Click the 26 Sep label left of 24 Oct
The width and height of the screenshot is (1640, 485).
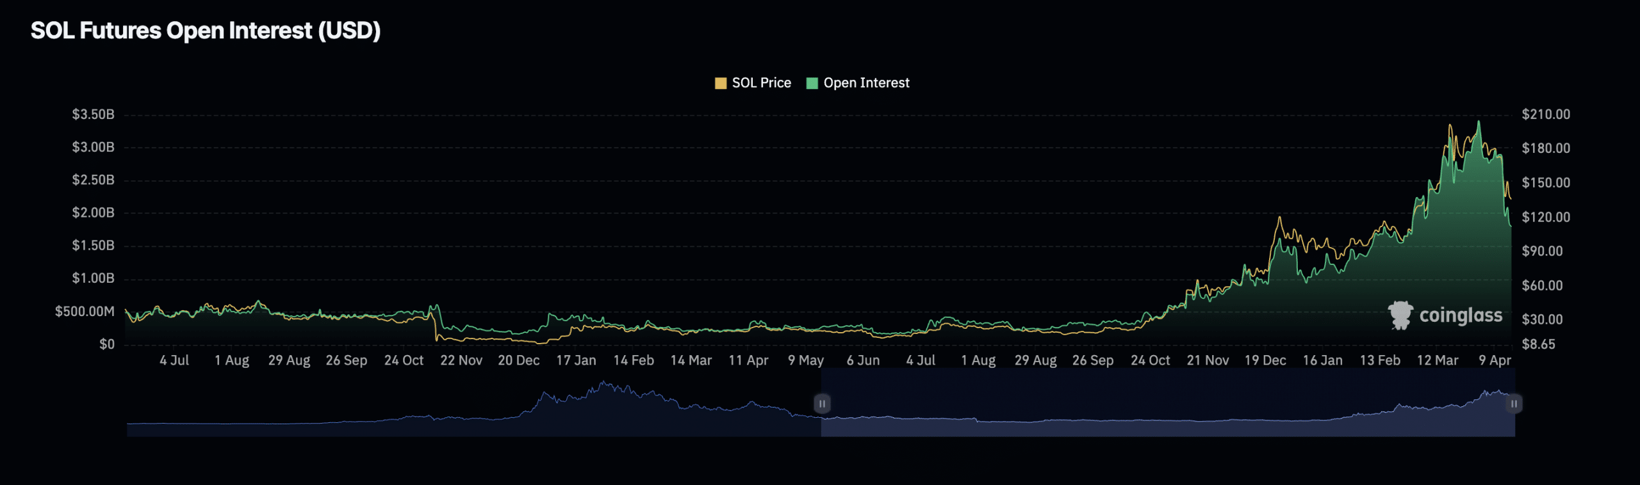click(347, 360)
